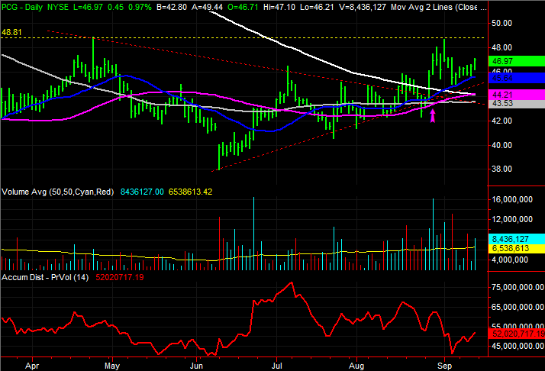Click the bid value B=42.80

click(171, 7)
